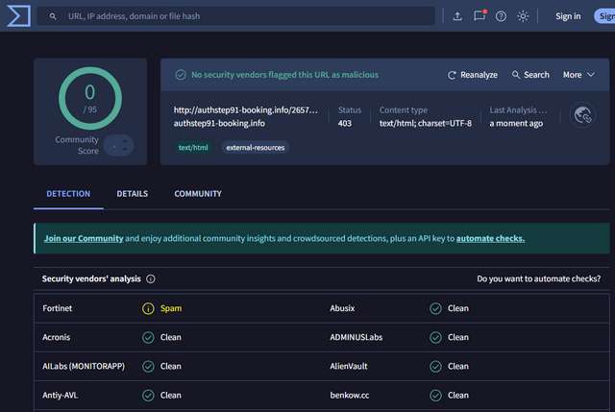This screenshot has height=412, width=615.
Task: Click info icon beside Security vendors' analysis
Action: [151, 279]
